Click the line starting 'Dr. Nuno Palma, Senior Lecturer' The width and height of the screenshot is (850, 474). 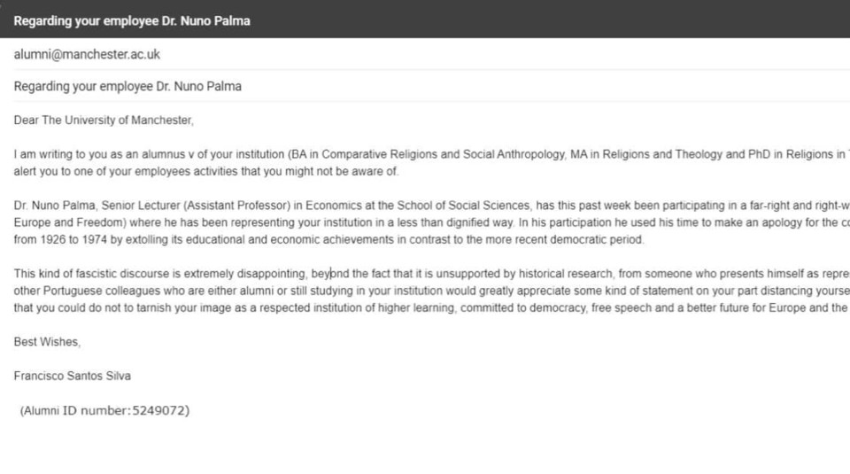click(431, 206)
